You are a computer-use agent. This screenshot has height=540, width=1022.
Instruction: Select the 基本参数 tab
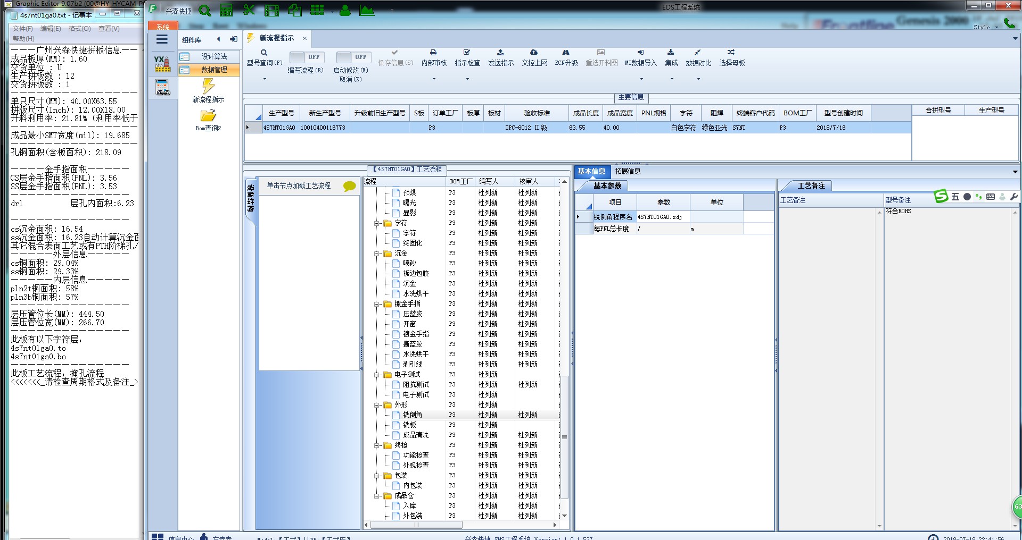click(607, 185)
